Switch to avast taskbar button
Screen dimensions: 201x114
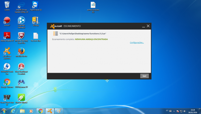point(50,111)
